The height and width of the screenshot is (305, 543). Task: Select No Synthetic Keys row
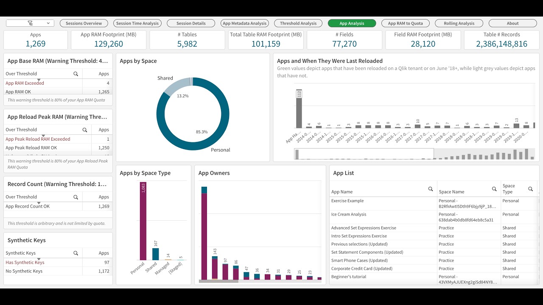point(58,271)
